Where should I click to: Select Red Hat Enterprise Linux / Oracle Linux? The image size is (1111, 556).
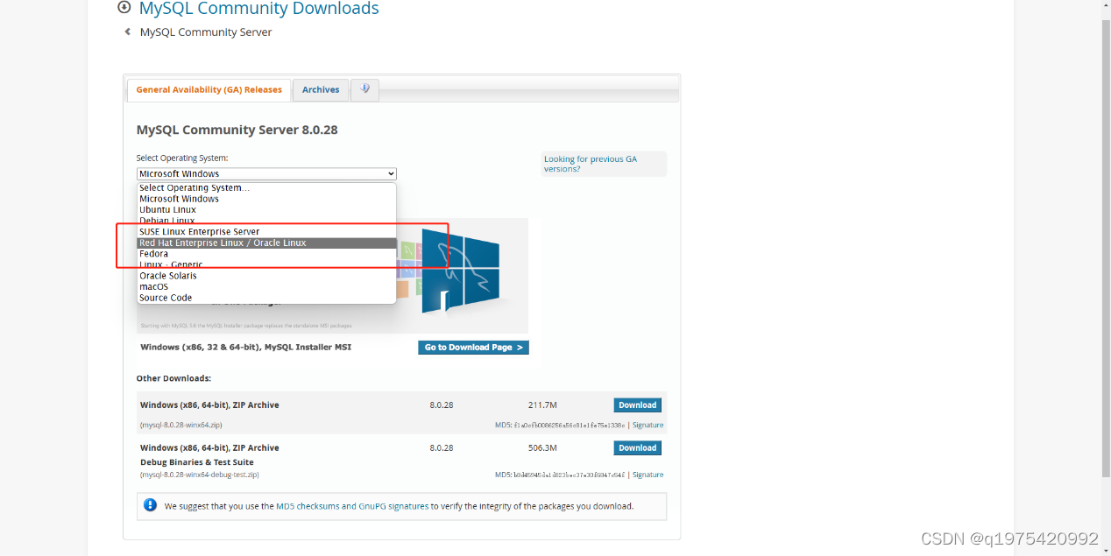[266, 243]
